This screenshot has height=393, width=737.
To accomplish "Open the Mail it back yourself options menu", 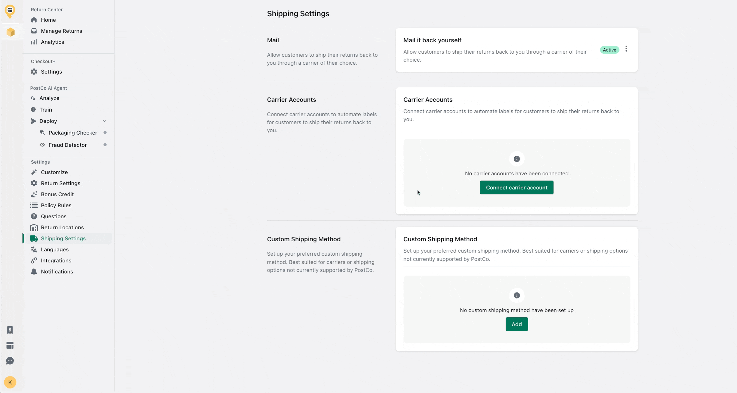I will (x=626, y=49).
